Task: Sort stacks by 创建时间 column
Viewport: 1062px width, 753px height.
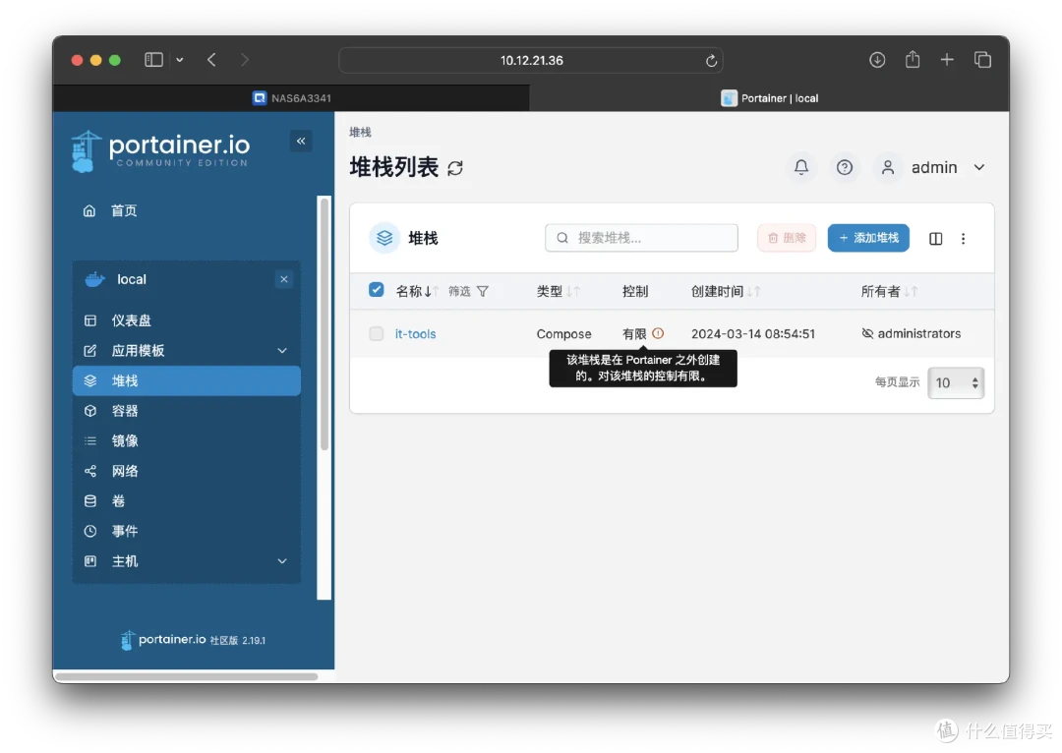Action: tap(726, 291)
